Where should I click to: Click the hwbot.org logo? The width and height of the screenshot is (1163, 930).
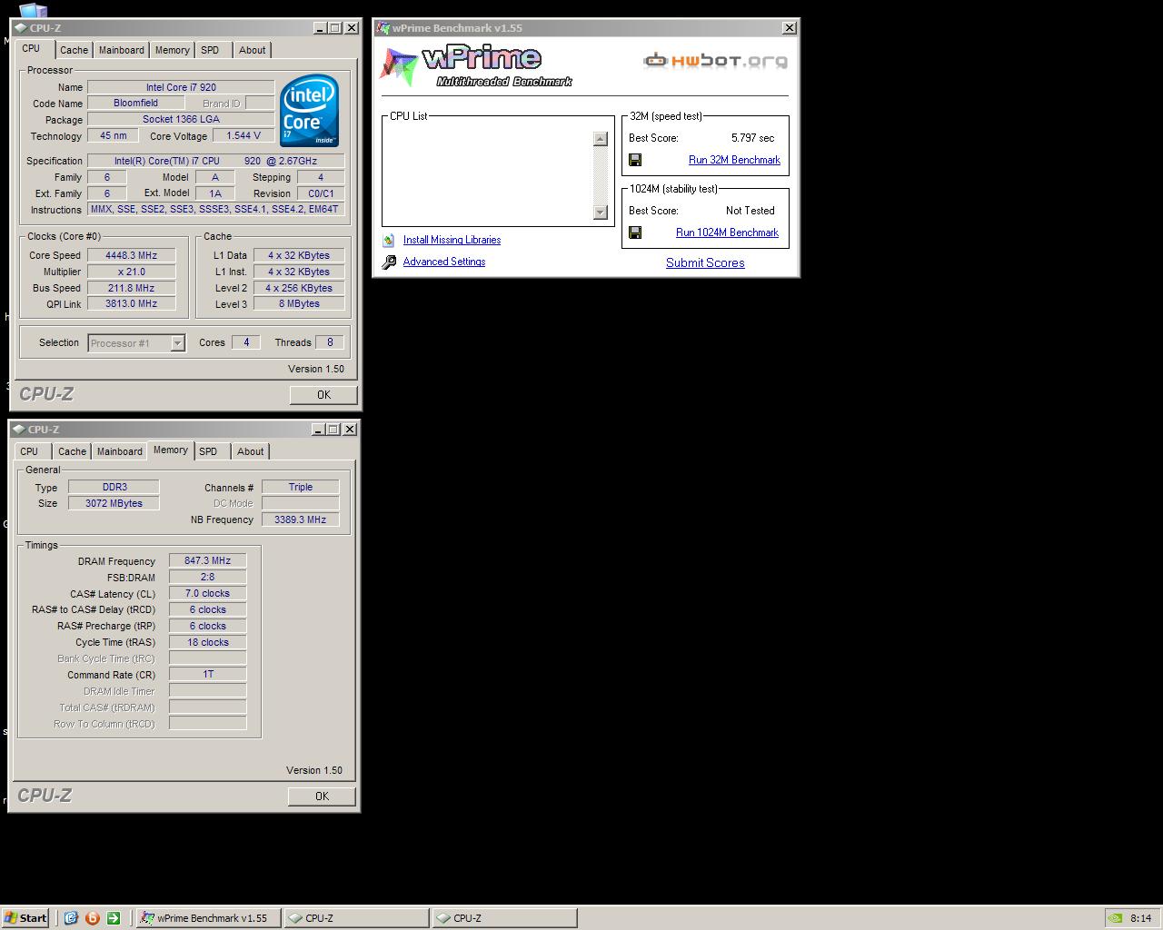pyautogui.click(x=716, y=61)
